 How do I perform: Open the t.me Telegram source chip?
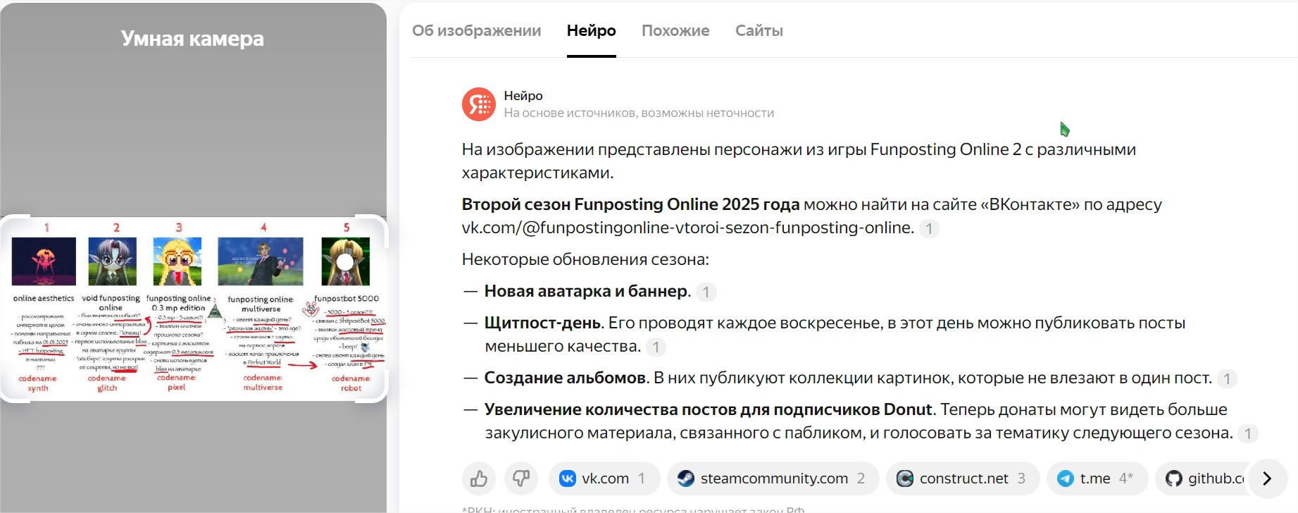(1097, 478)
